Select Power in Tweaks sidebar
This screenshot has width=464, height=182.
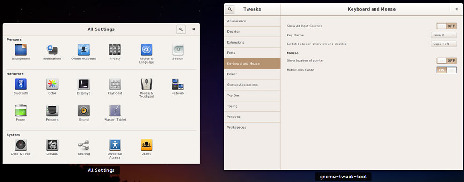(x=252, y=74)
